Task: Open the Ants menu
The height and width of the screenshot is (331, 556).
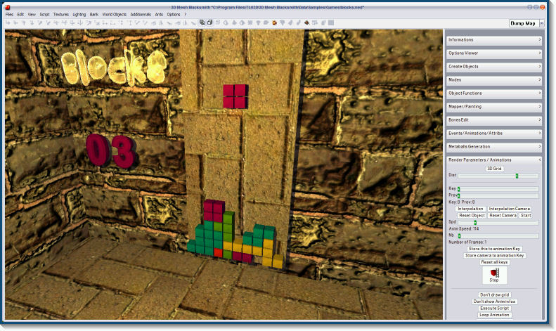Action: click(159, 15)
